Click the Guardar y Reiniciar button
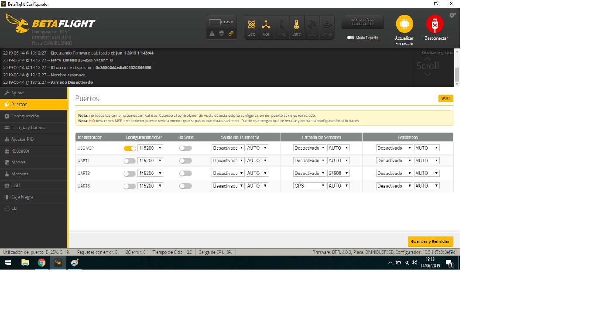This screenshot has height=335, width=596. coord(430,242)
